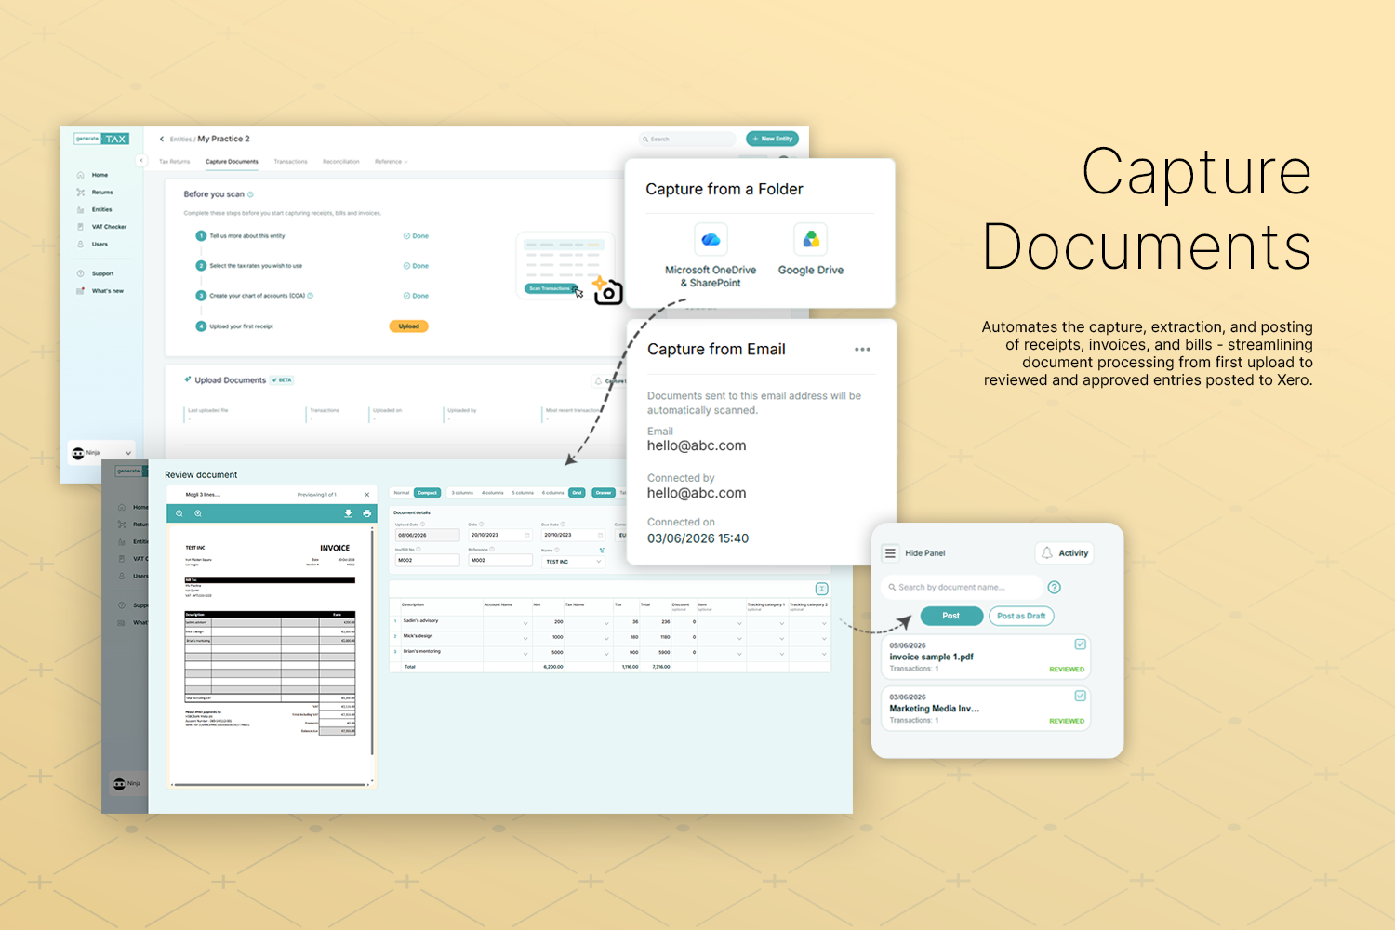This screenshot has width=1395, height=930.
Task: Zoom out the invoice preview
Action: (x=180, y=513)
